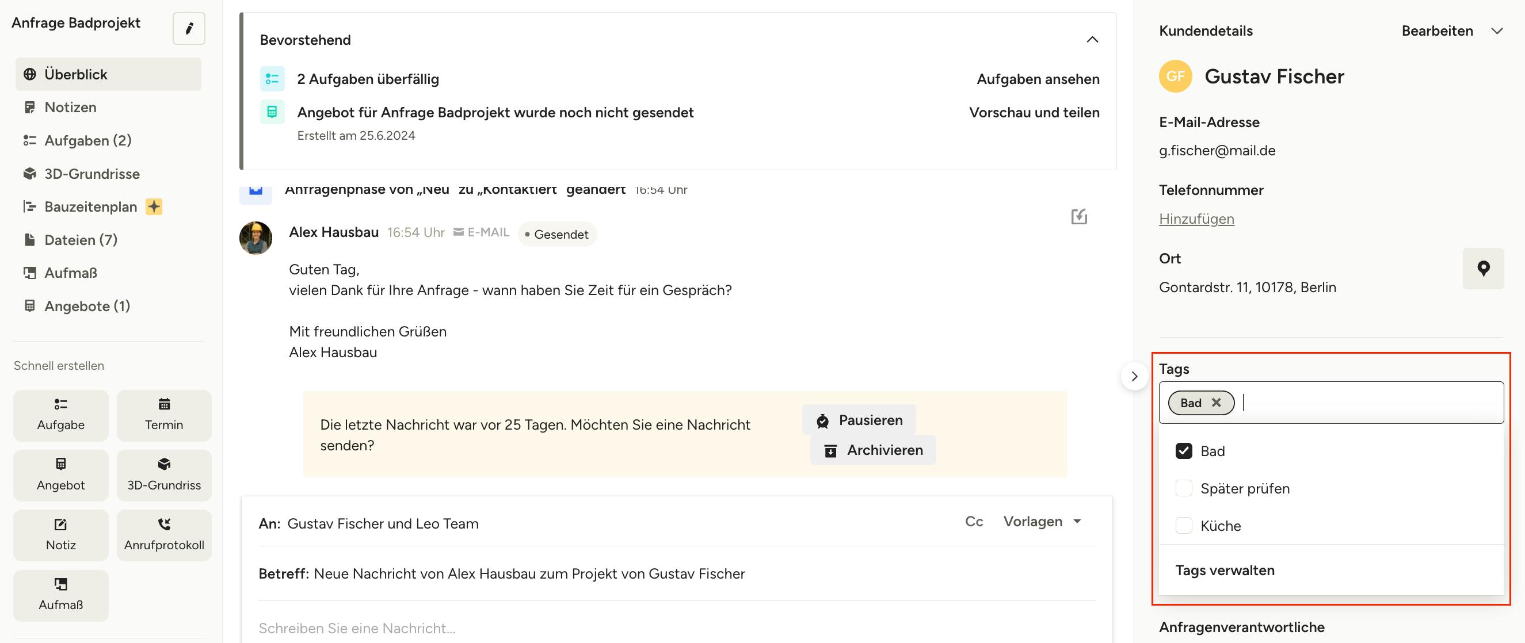Collapse the right details panel arrow
Image resolution: width=1525 pixels, height=643 pixels.
1134,376
